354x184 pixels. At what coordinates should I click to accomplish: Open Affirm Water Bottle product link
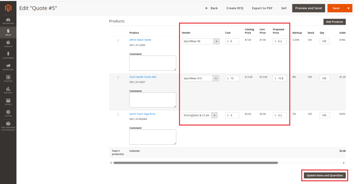click(x=140, y=40)
